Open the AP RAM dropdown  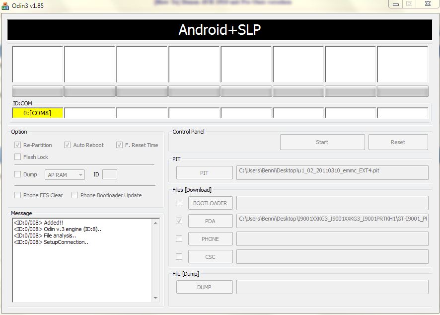click(65, 174)
